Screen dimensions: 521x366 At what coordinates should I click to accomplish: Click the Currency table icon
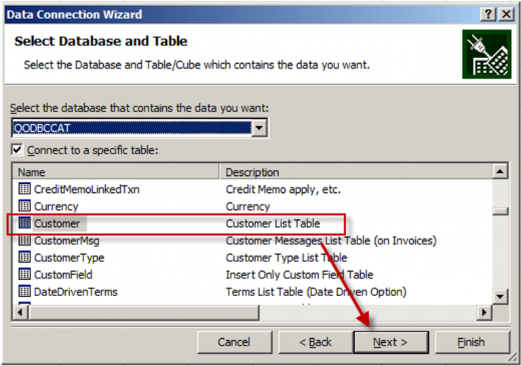[x=24, y=206]
